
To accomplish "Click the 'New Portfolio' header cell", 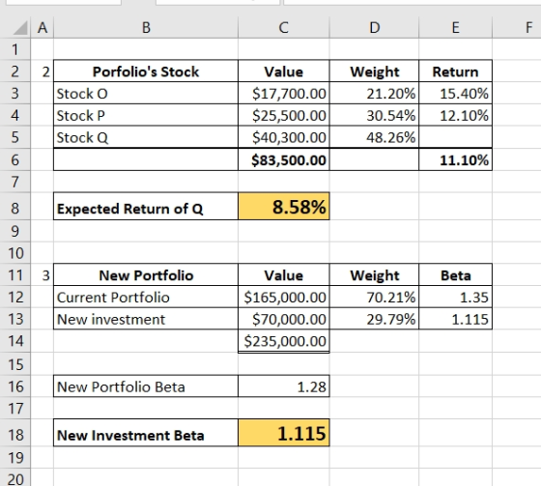I will click(x=146, y=275).
